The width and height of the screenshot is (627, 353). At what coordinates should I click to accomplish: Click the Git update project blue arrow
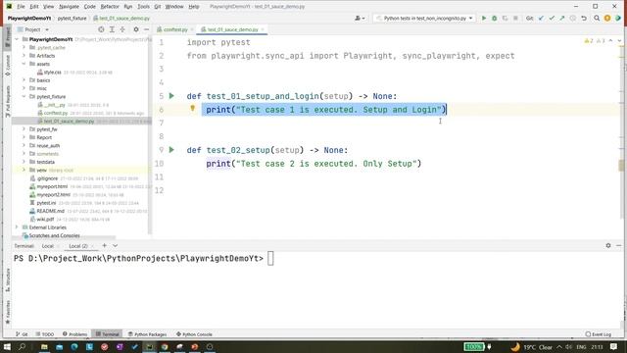tap(541, 18)
